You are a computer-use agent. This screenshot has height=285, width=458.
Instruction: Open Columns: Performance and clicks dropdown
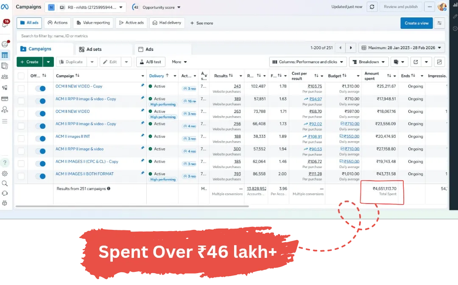[308, 62]
